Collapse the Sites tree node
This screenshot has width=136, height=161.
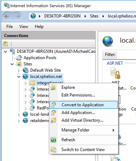[12, 64]
